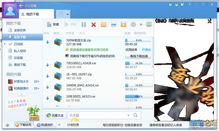Open 经典剧情片 interest item

(23, 88)
